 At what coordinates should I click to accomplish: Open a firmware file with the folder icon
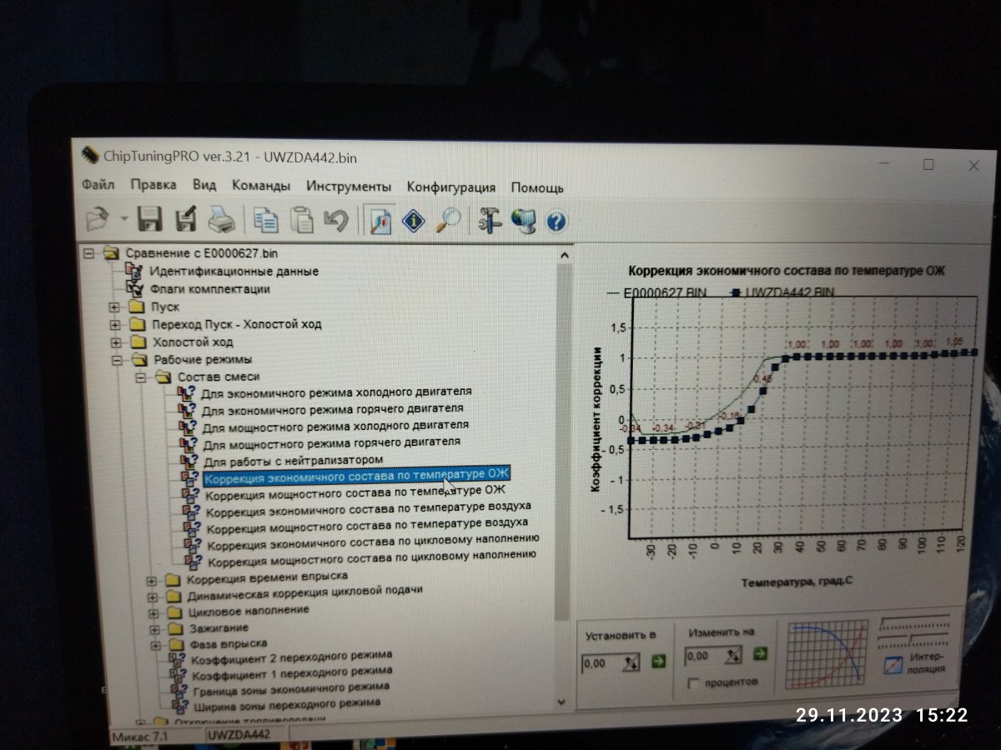click(x=99, y=219)
